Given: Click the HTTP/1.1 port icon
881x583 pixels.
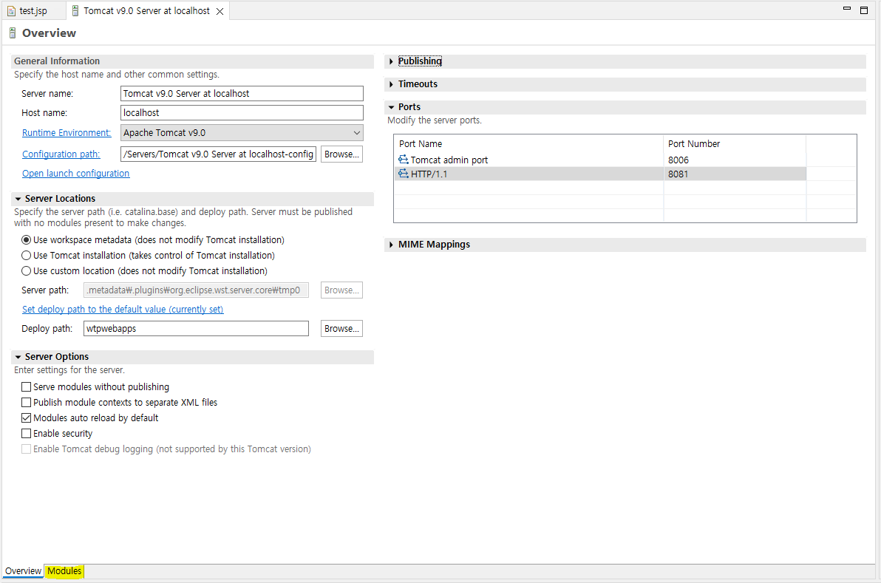Looking at the screenshot, I should [404, 174].
